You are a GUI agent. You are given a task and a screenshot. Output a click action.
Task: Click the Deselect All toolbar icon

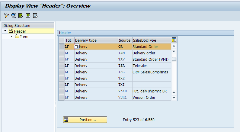click(x=35, y=15)
